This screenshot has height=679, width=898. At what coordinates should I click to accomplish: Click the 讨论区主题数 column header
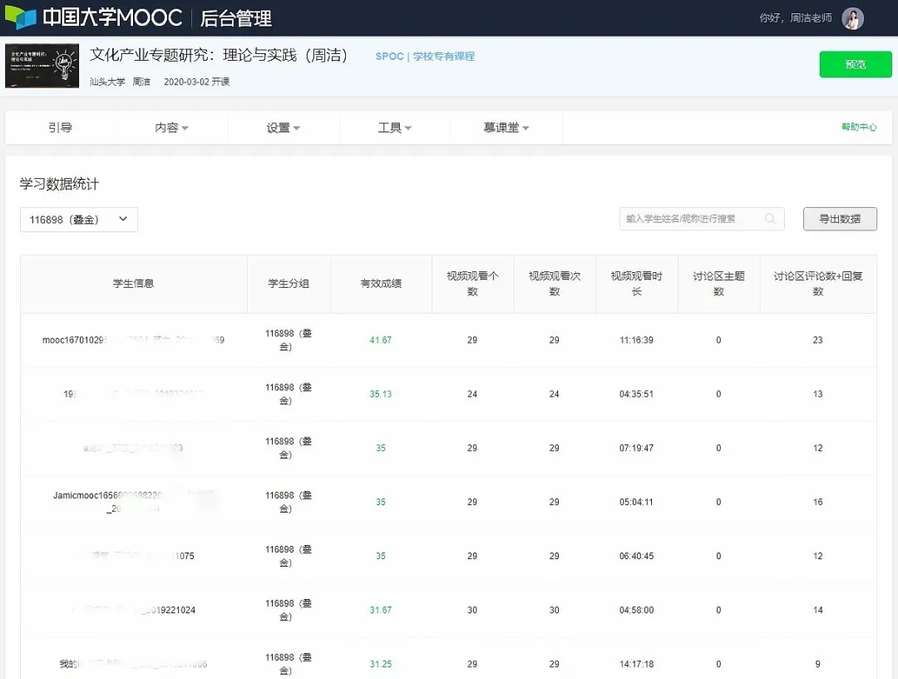(x=718, y=284)
